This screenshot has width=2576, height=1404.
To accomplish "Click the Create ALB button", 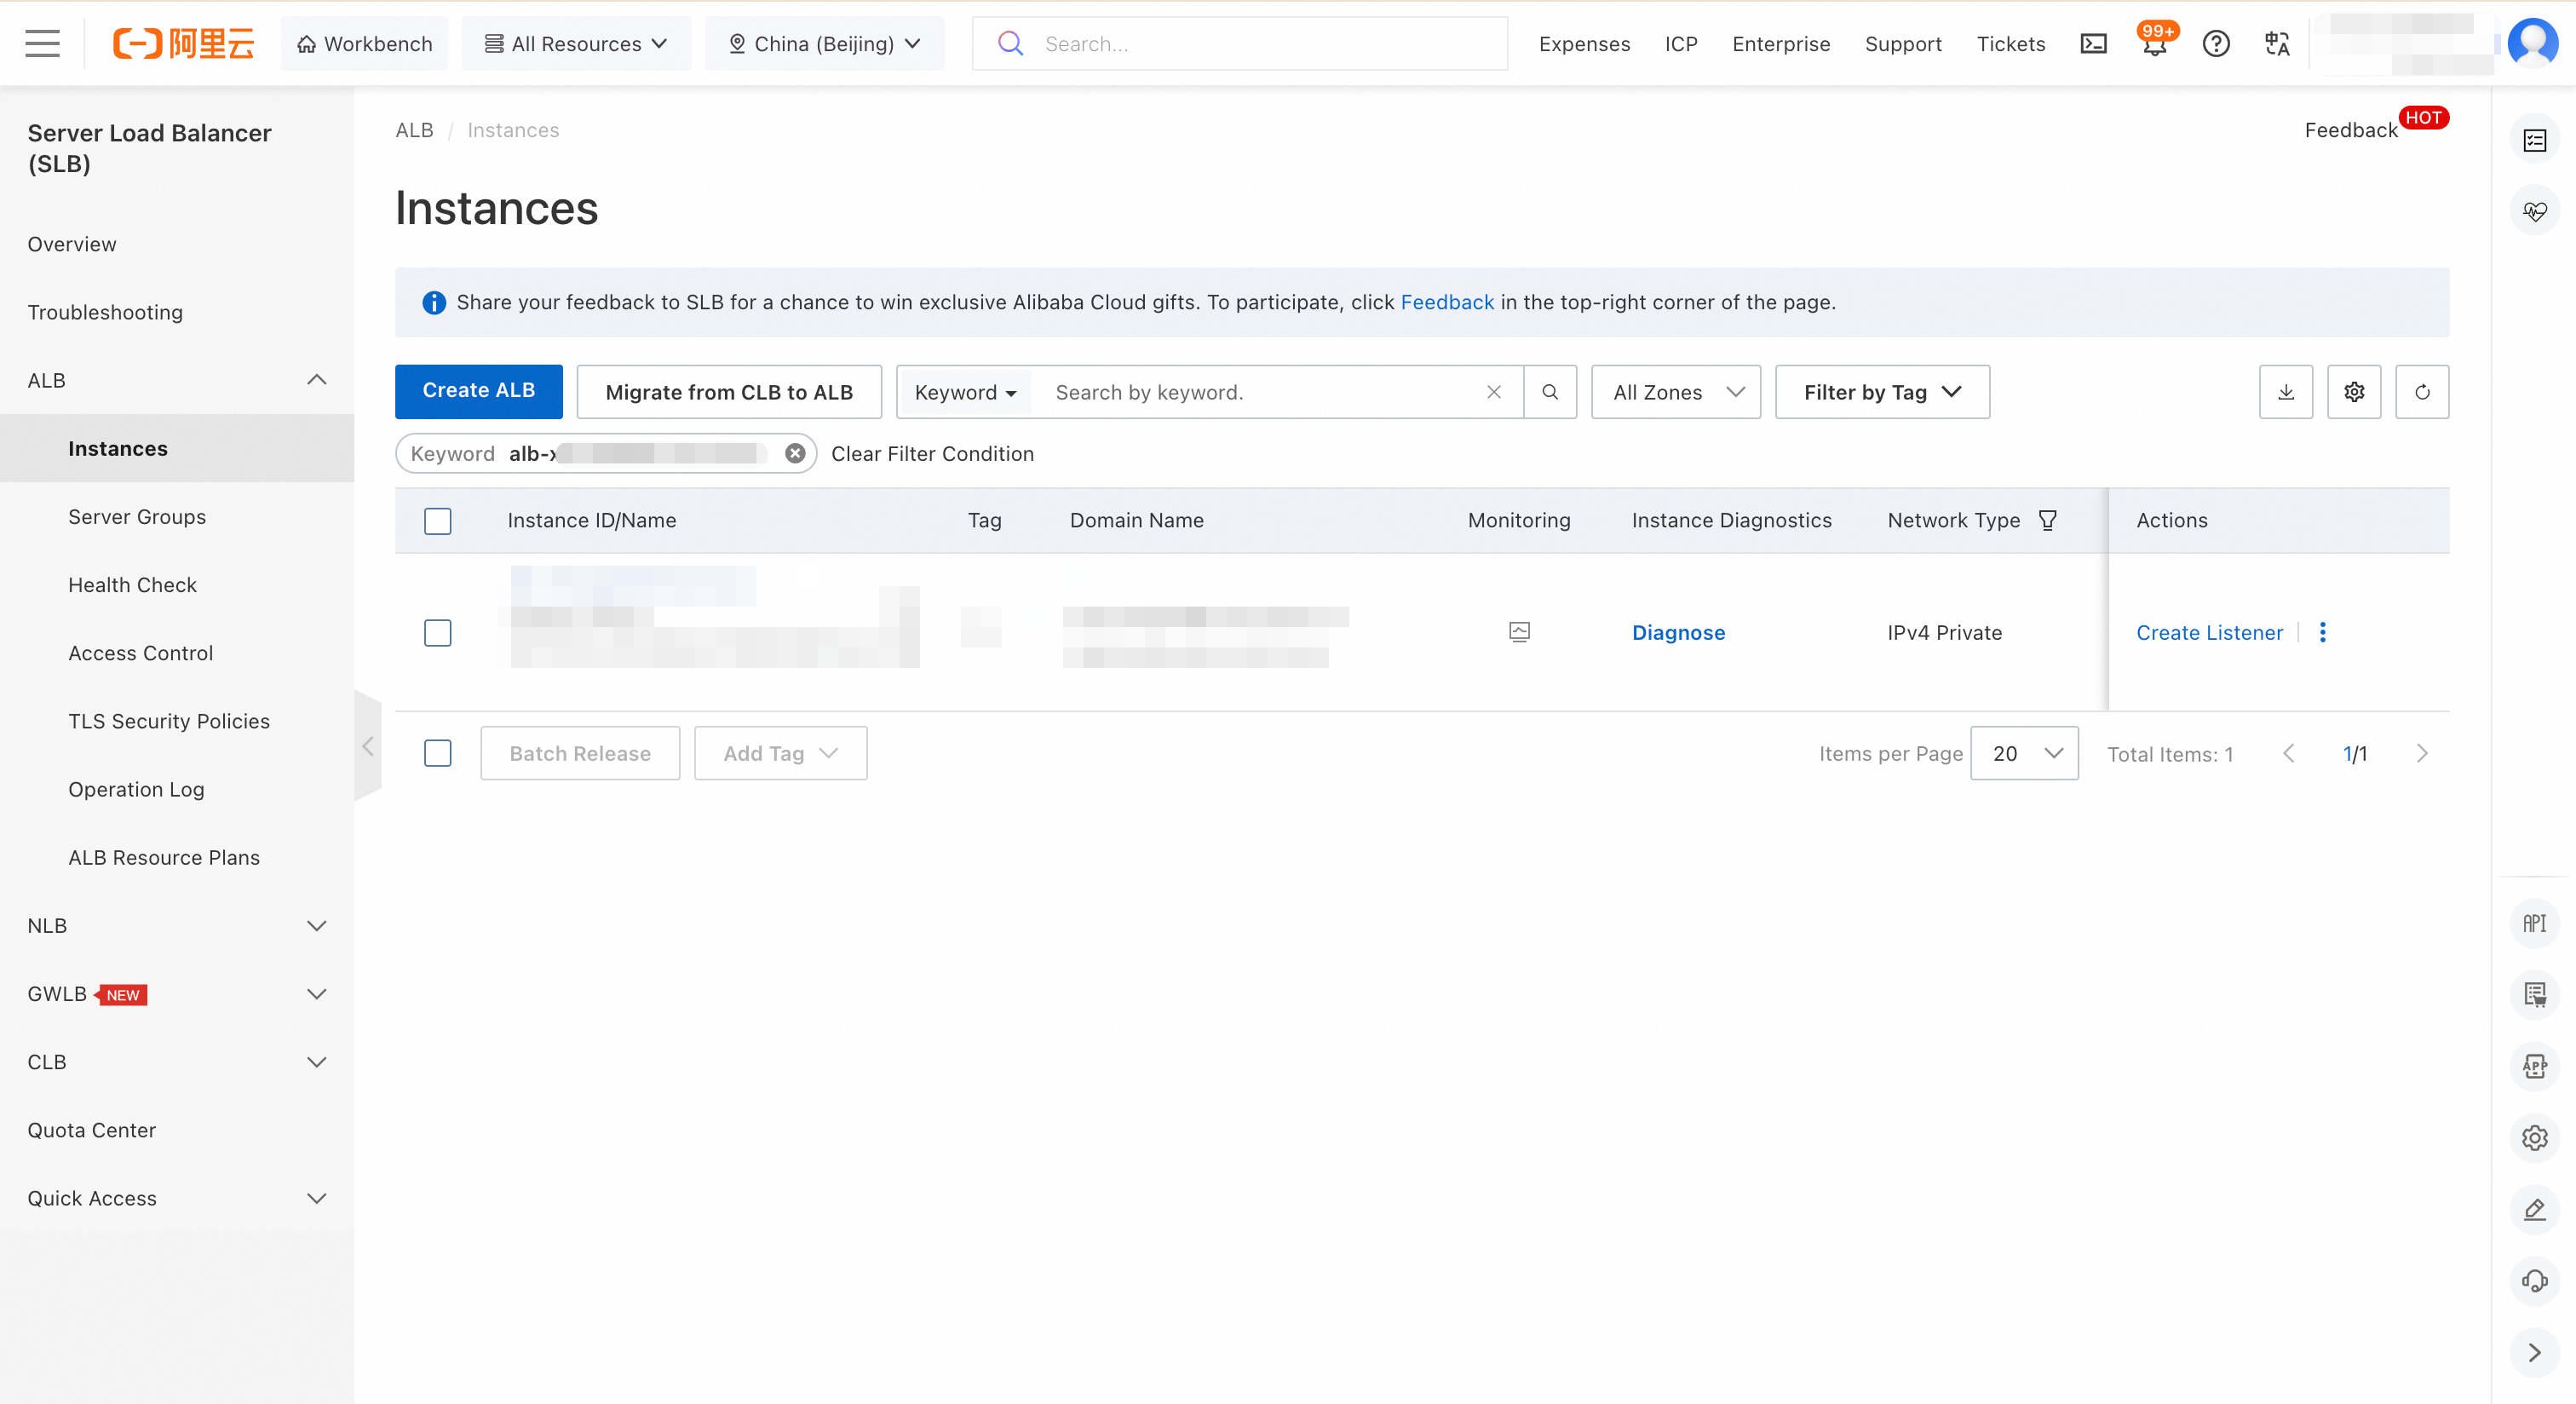I will (478, 391).
